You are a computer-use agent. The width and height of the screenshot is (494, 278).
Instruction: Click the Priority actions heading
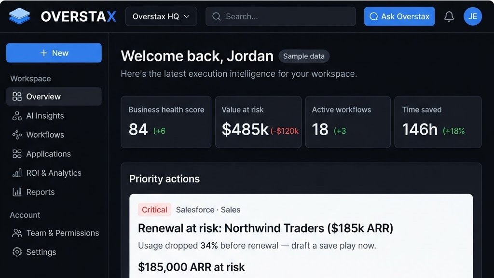[x=165, y=179]
